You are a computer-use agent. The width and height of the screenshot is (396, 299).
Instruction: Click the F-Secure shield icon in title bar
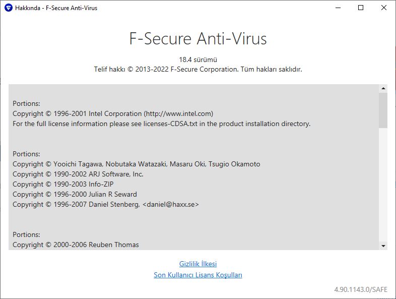[9, 8]
